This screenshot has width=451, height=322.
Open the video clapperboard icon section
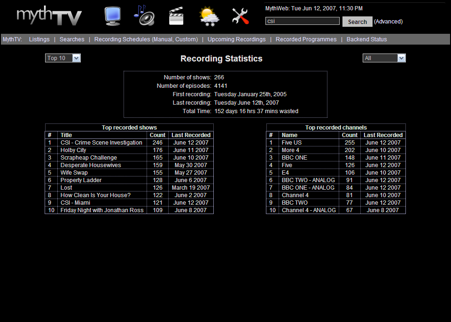[x=176, y=16]
